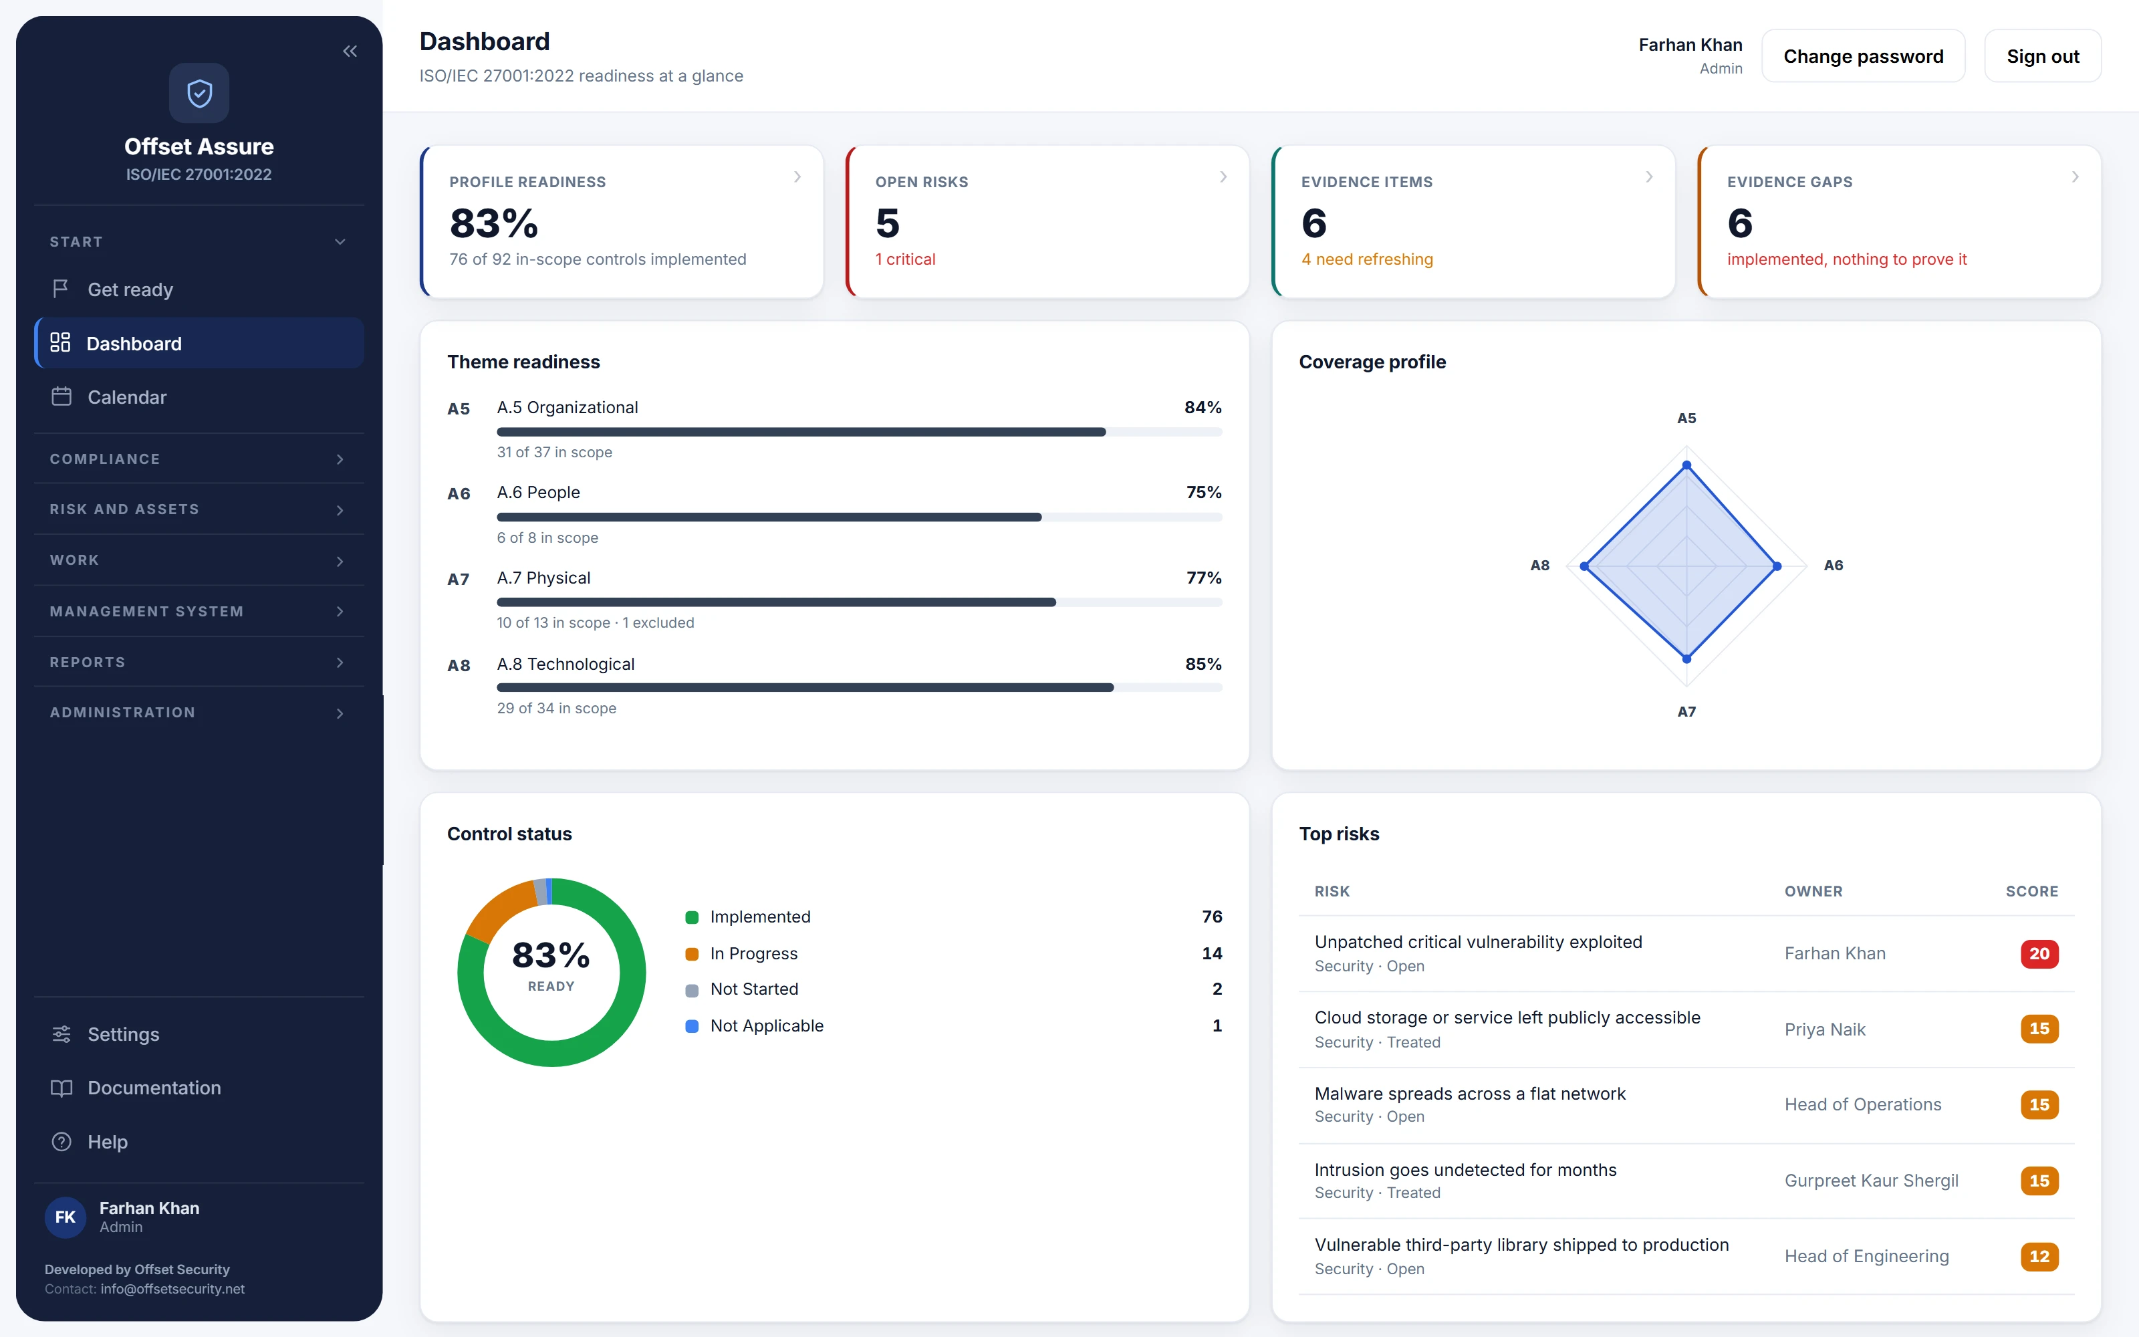Collapse the sidebar with the double-chevron icon
2139x1337 pixels.
(x=350, y=51)
